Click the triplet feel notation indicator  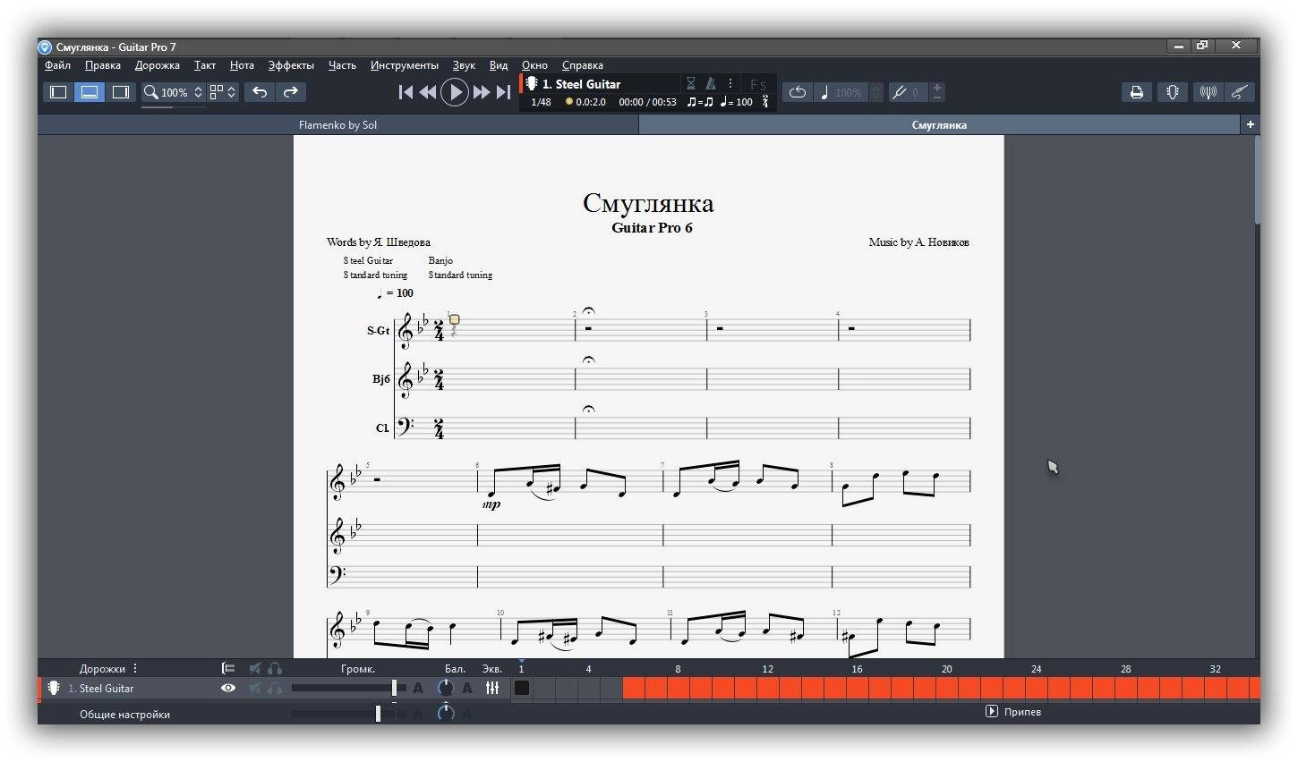click(x=700, y=102)
